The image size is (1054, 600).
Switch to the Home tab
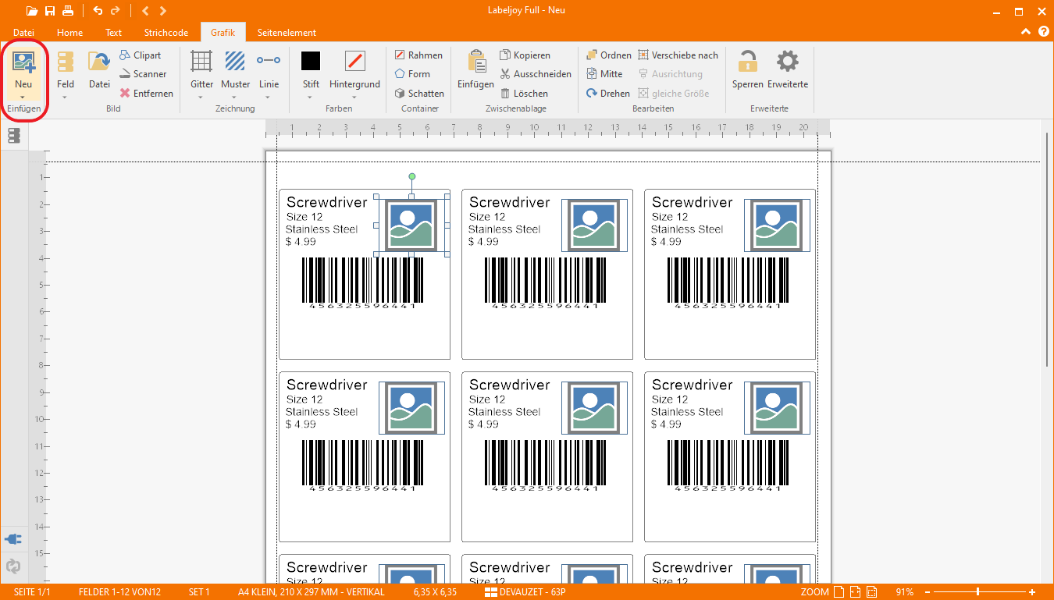coord(69,32)
